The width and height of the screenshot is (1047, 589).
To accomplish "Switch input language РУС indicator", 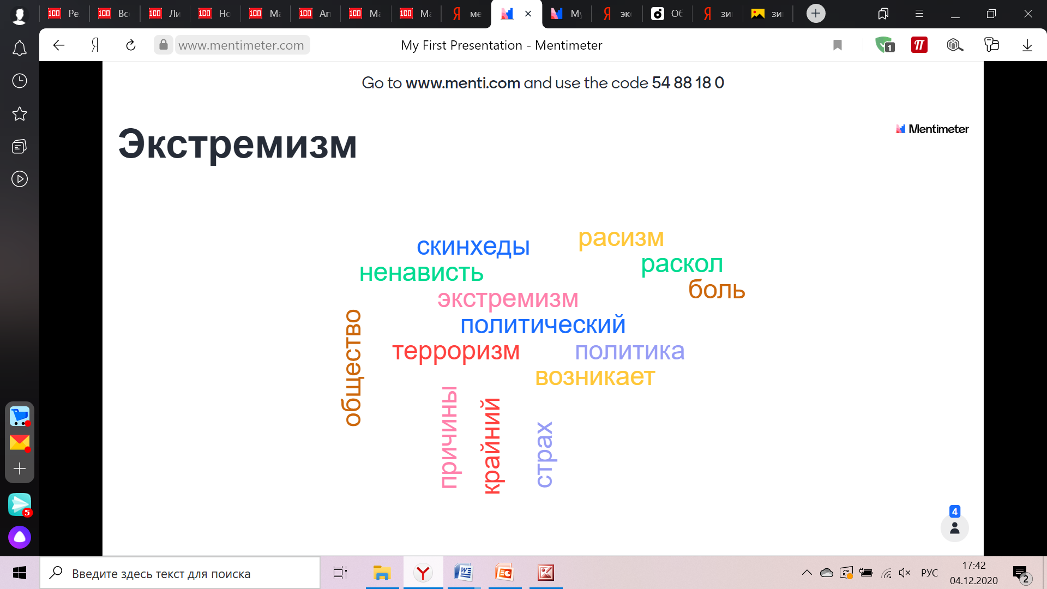I will [x=929, y=573].
